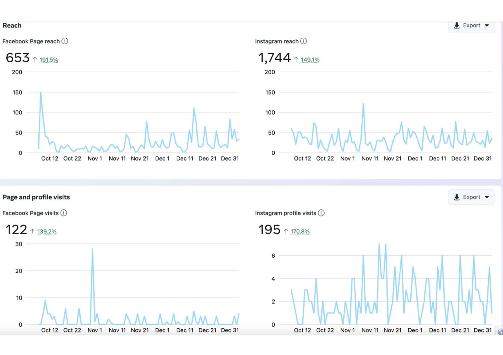The image size is (503, 355).
Task: Expand the chevron on the Reach Export button
Action: [x=488, y=26]
